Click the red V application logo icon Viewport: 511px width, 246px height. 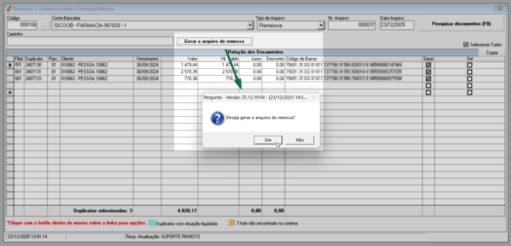click(9, 9)
